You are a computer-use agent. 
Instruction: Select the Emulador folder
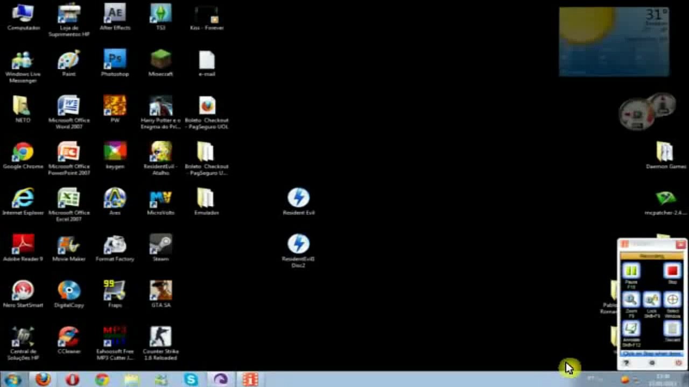coord(207,202)
